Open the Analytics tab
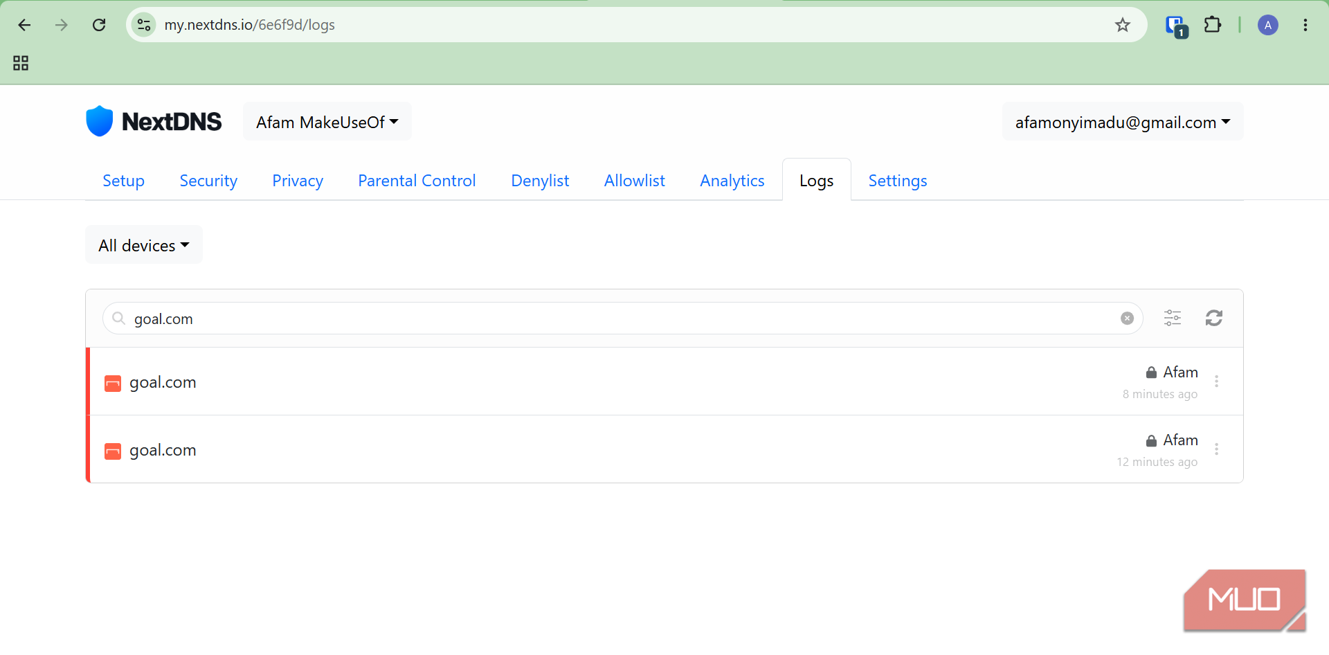 point(732,181)
